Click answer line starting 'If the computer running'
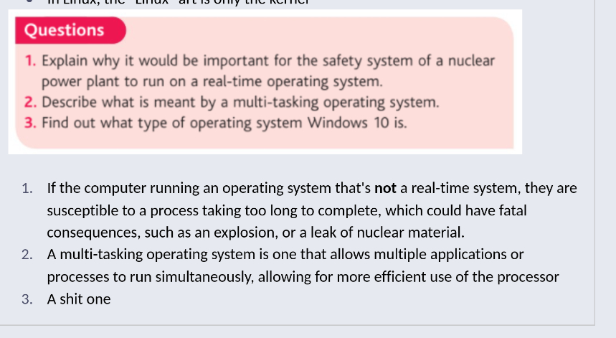Image resolution: width=616 pixels, height=338 pixels. 208,189
